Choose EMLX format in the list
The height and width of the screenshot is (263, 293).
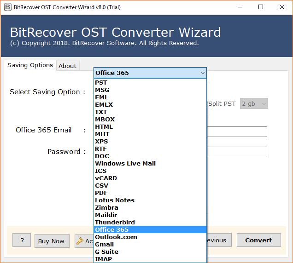[x=150, y=105]
